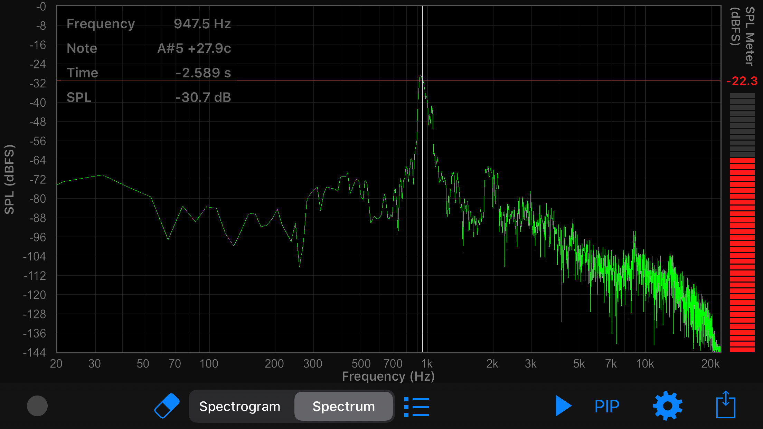Enable PIP mode
This screenshot has height=429, width=763.
(x=607, y=406)
